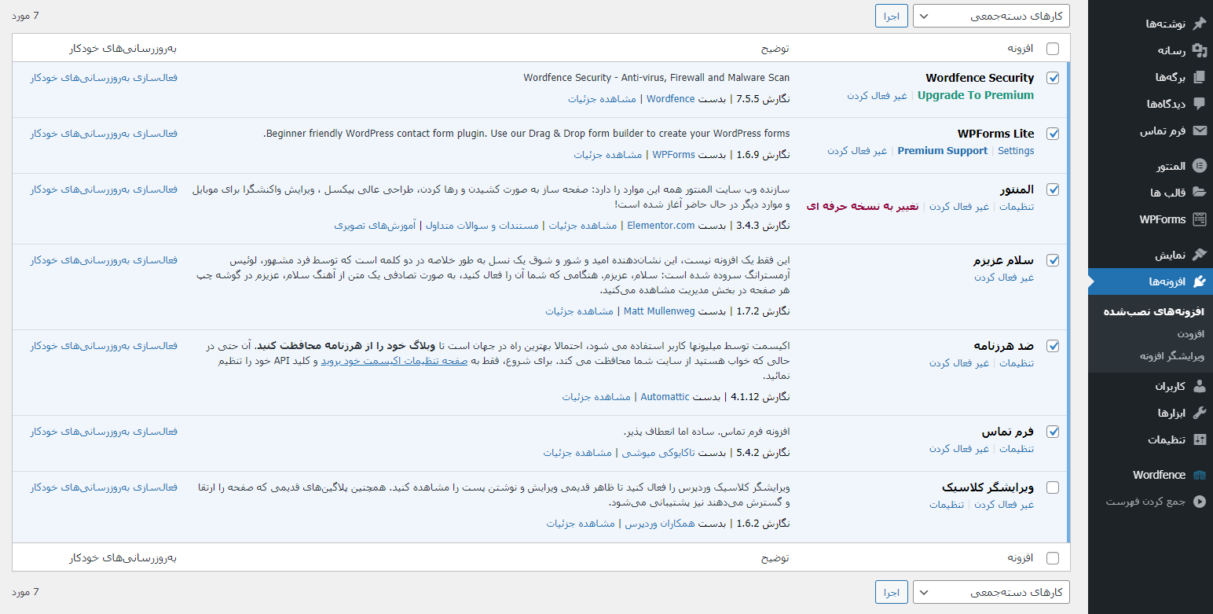Click the user icon beside کاربران
The image size is (1213, 614).
(x=1199, y=386)
